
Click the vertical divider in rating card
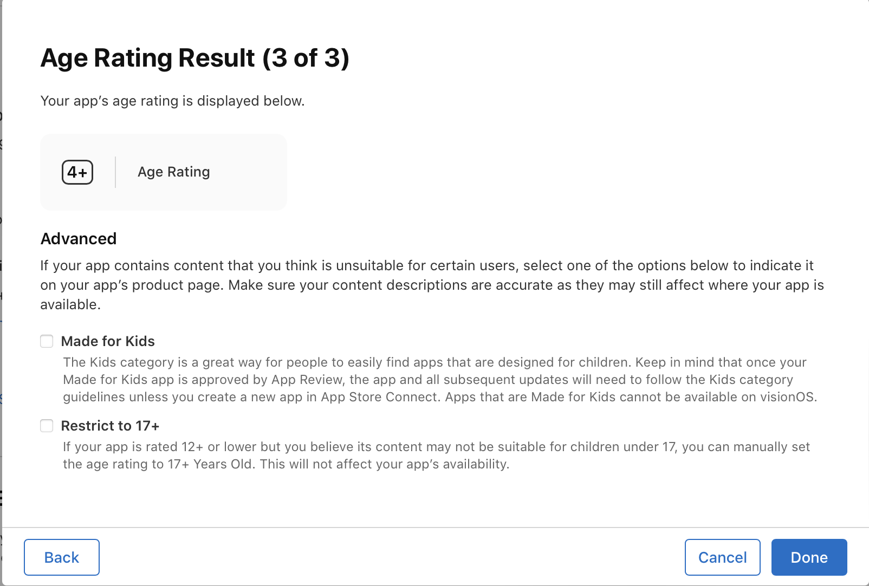click(115, 172)
